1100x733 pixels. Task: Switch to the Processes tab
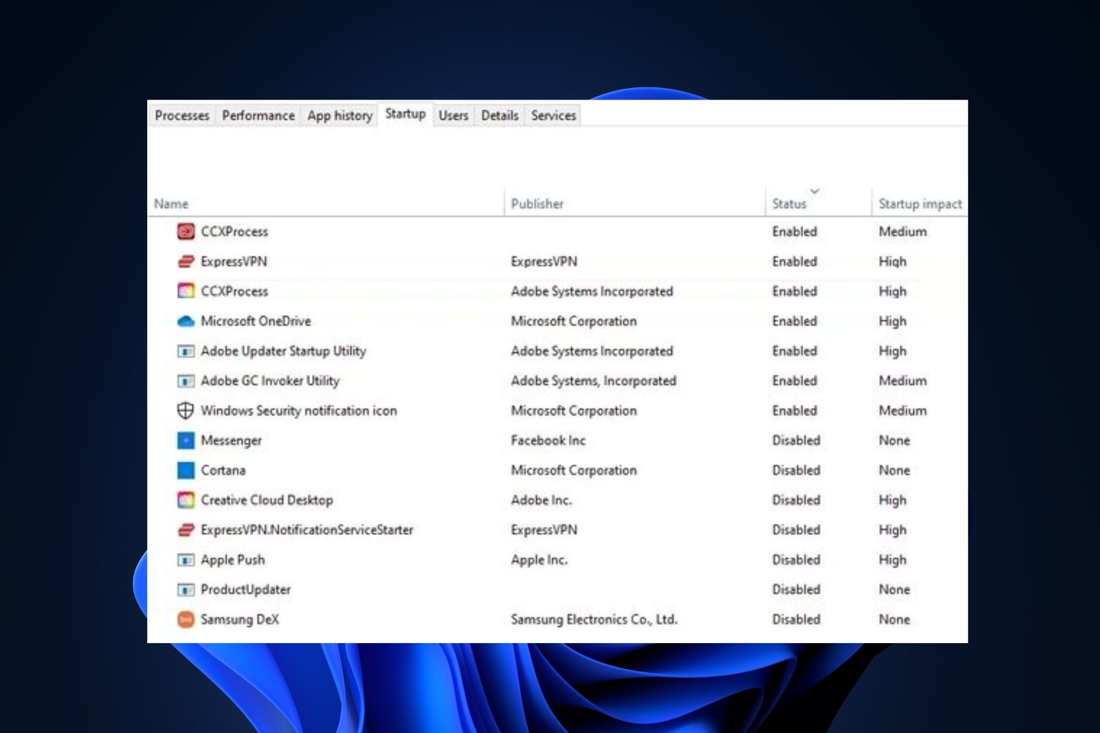click(182, 116)
